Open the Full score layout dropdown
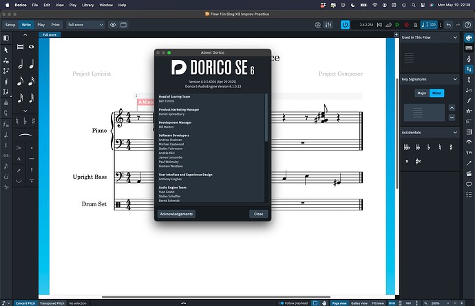 tap(85, 25)
